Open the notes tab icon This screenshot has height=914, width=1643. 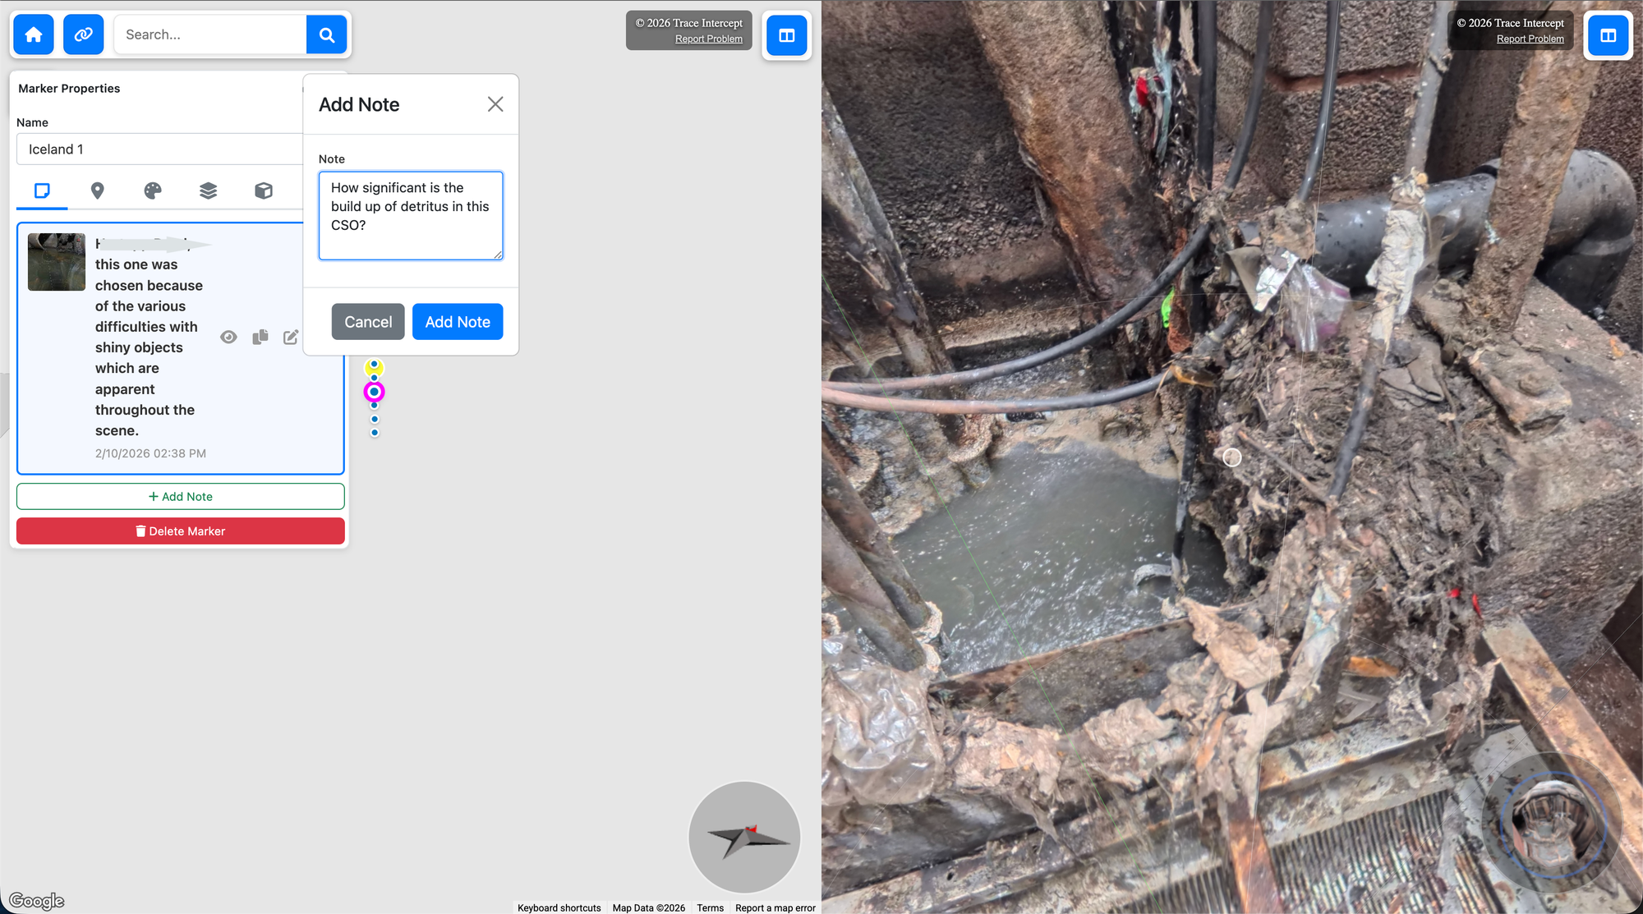[42, 191]
